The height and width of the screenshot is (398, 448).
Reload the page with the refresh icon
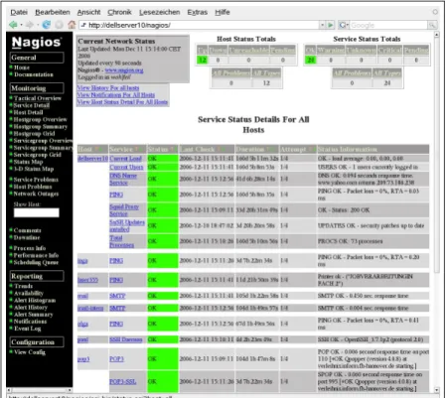click(x=47, y=25)
